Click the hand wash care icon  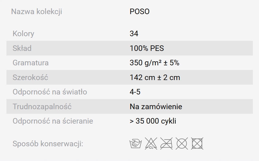coord(135,144)
